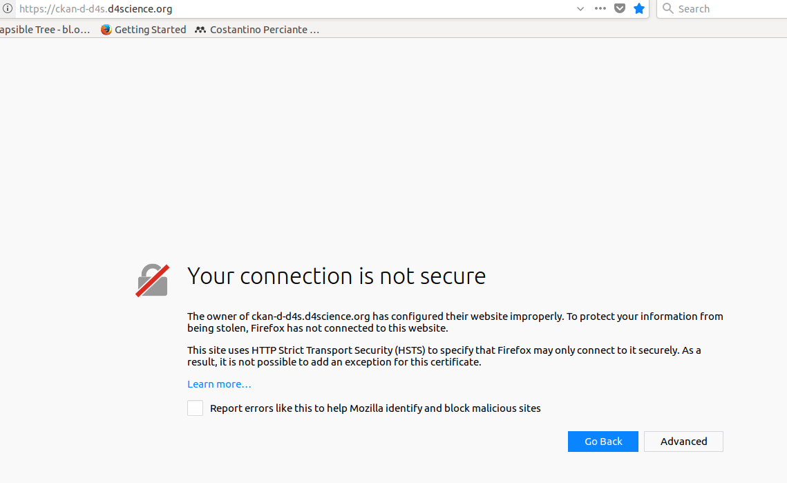Click the magnifier icon in Search box
Image resolution: width=787 pixels, height=483 pixels.
667,8
